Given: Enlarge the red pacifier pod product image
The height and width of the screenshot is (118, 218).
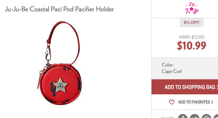Looking at the screenshot, I should (x=60, y=63).
